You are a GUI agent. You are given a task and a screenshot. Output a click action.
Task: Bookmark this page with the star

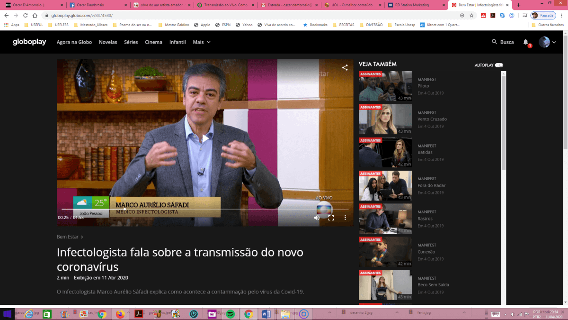click(471, 15)
